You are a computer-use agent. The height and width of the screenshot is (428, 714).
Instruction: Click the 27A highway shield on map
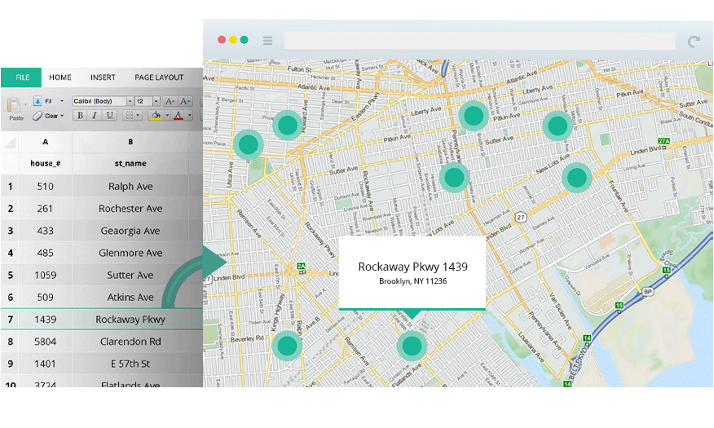664,141
